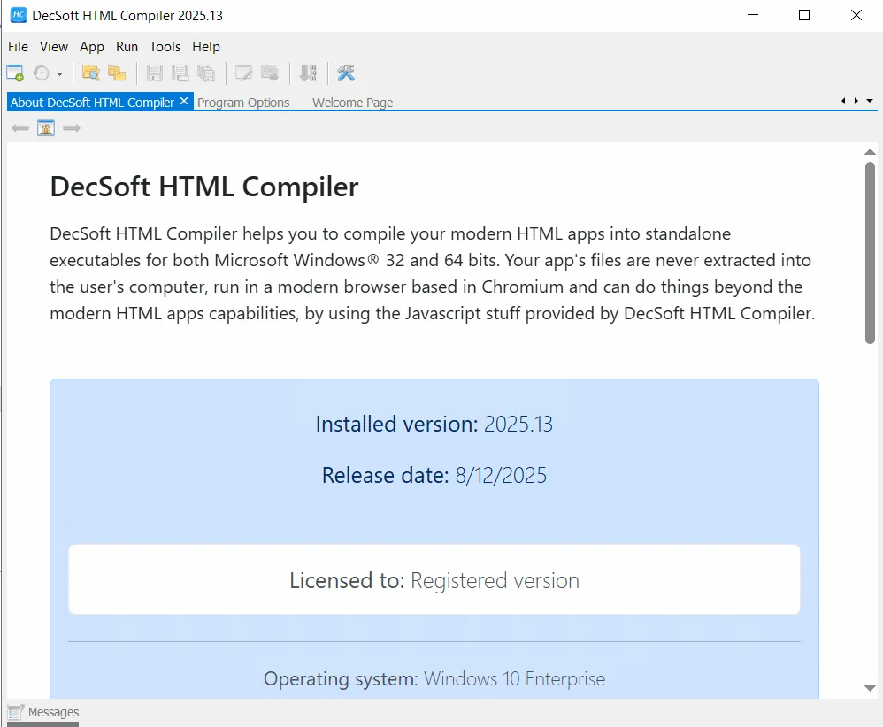Switch to the Welcome Page tab
The height and width of the screenshot is (727, 883).
click(x=352, y=103)
